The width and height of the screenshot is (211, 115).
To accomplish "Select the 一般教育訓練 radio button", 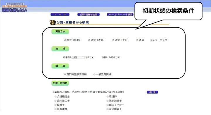I will [x=94, y=75].
